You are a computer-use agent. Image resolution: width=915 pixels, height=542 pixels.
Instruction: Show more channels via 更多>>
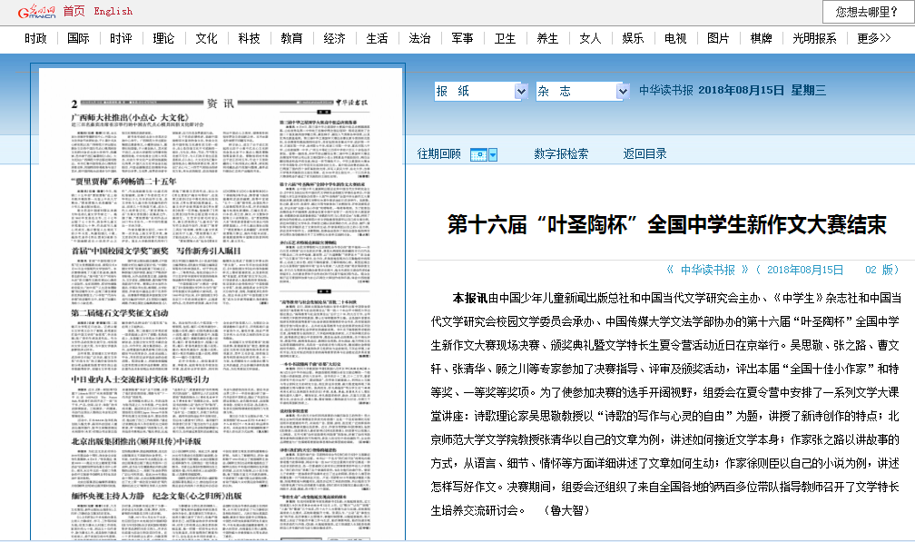coord(874,38)
